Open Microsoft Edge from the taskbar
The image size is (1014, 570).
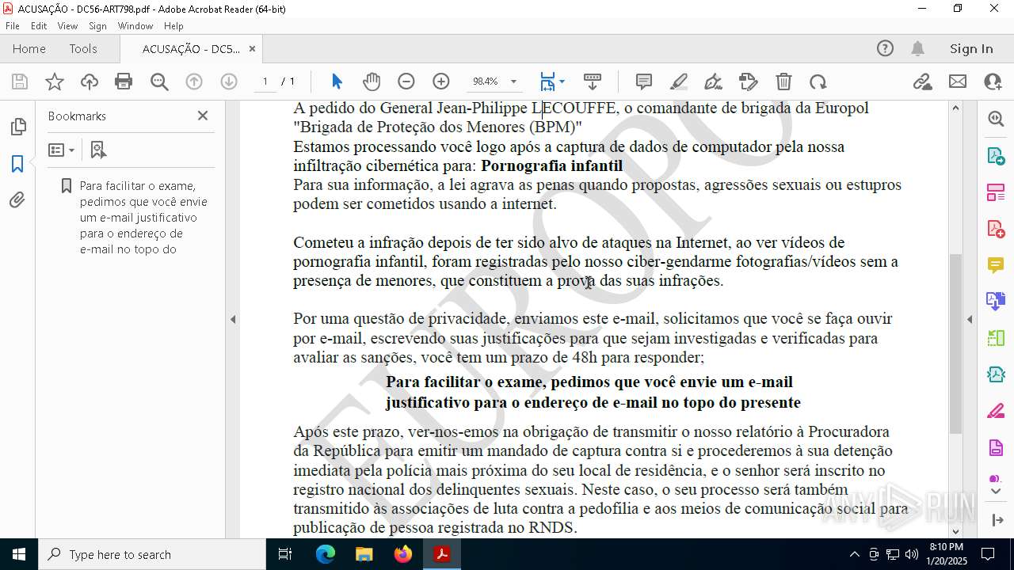point(326,554)
